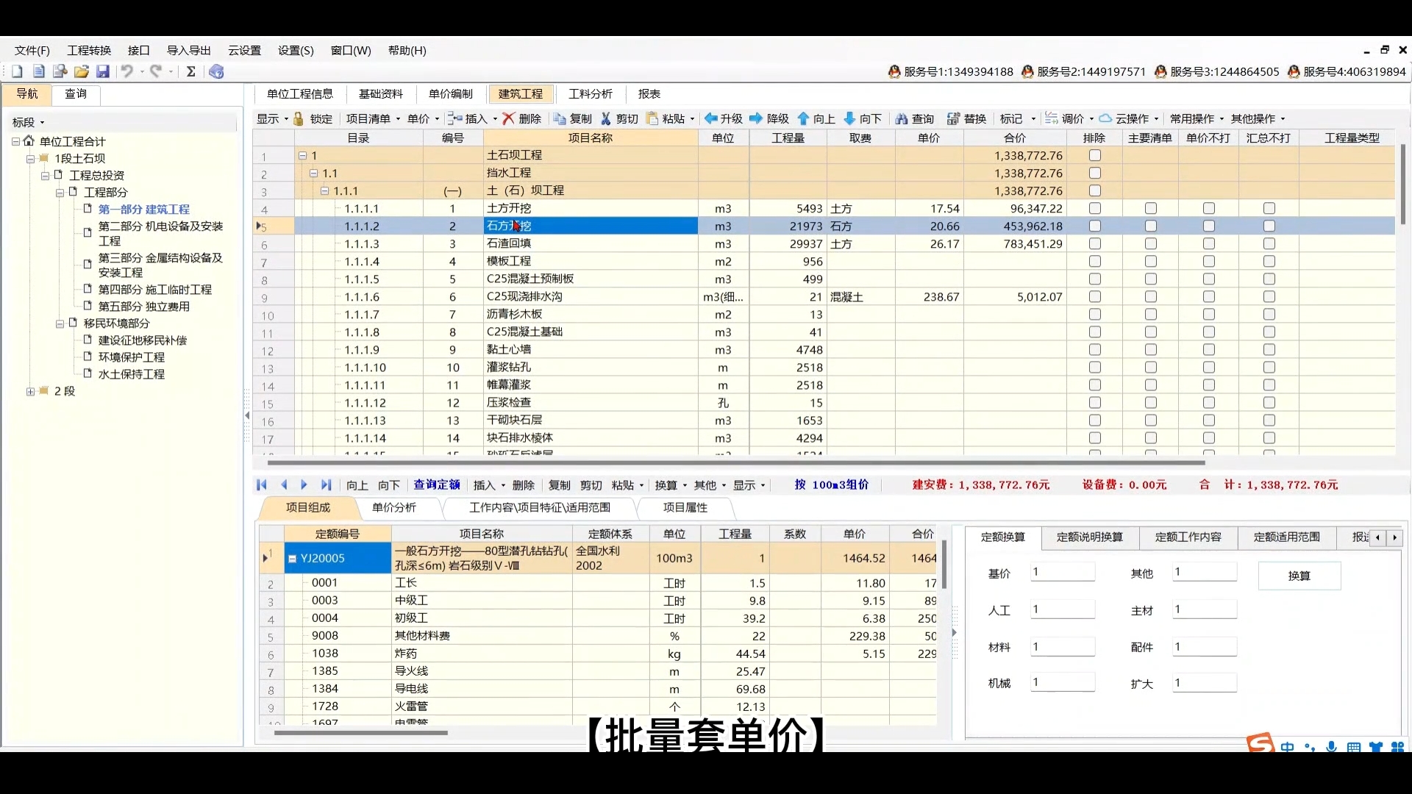Click the Undo arrow icon

point(127,71)
